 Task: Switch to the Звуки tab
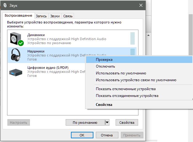click(55, 16)
